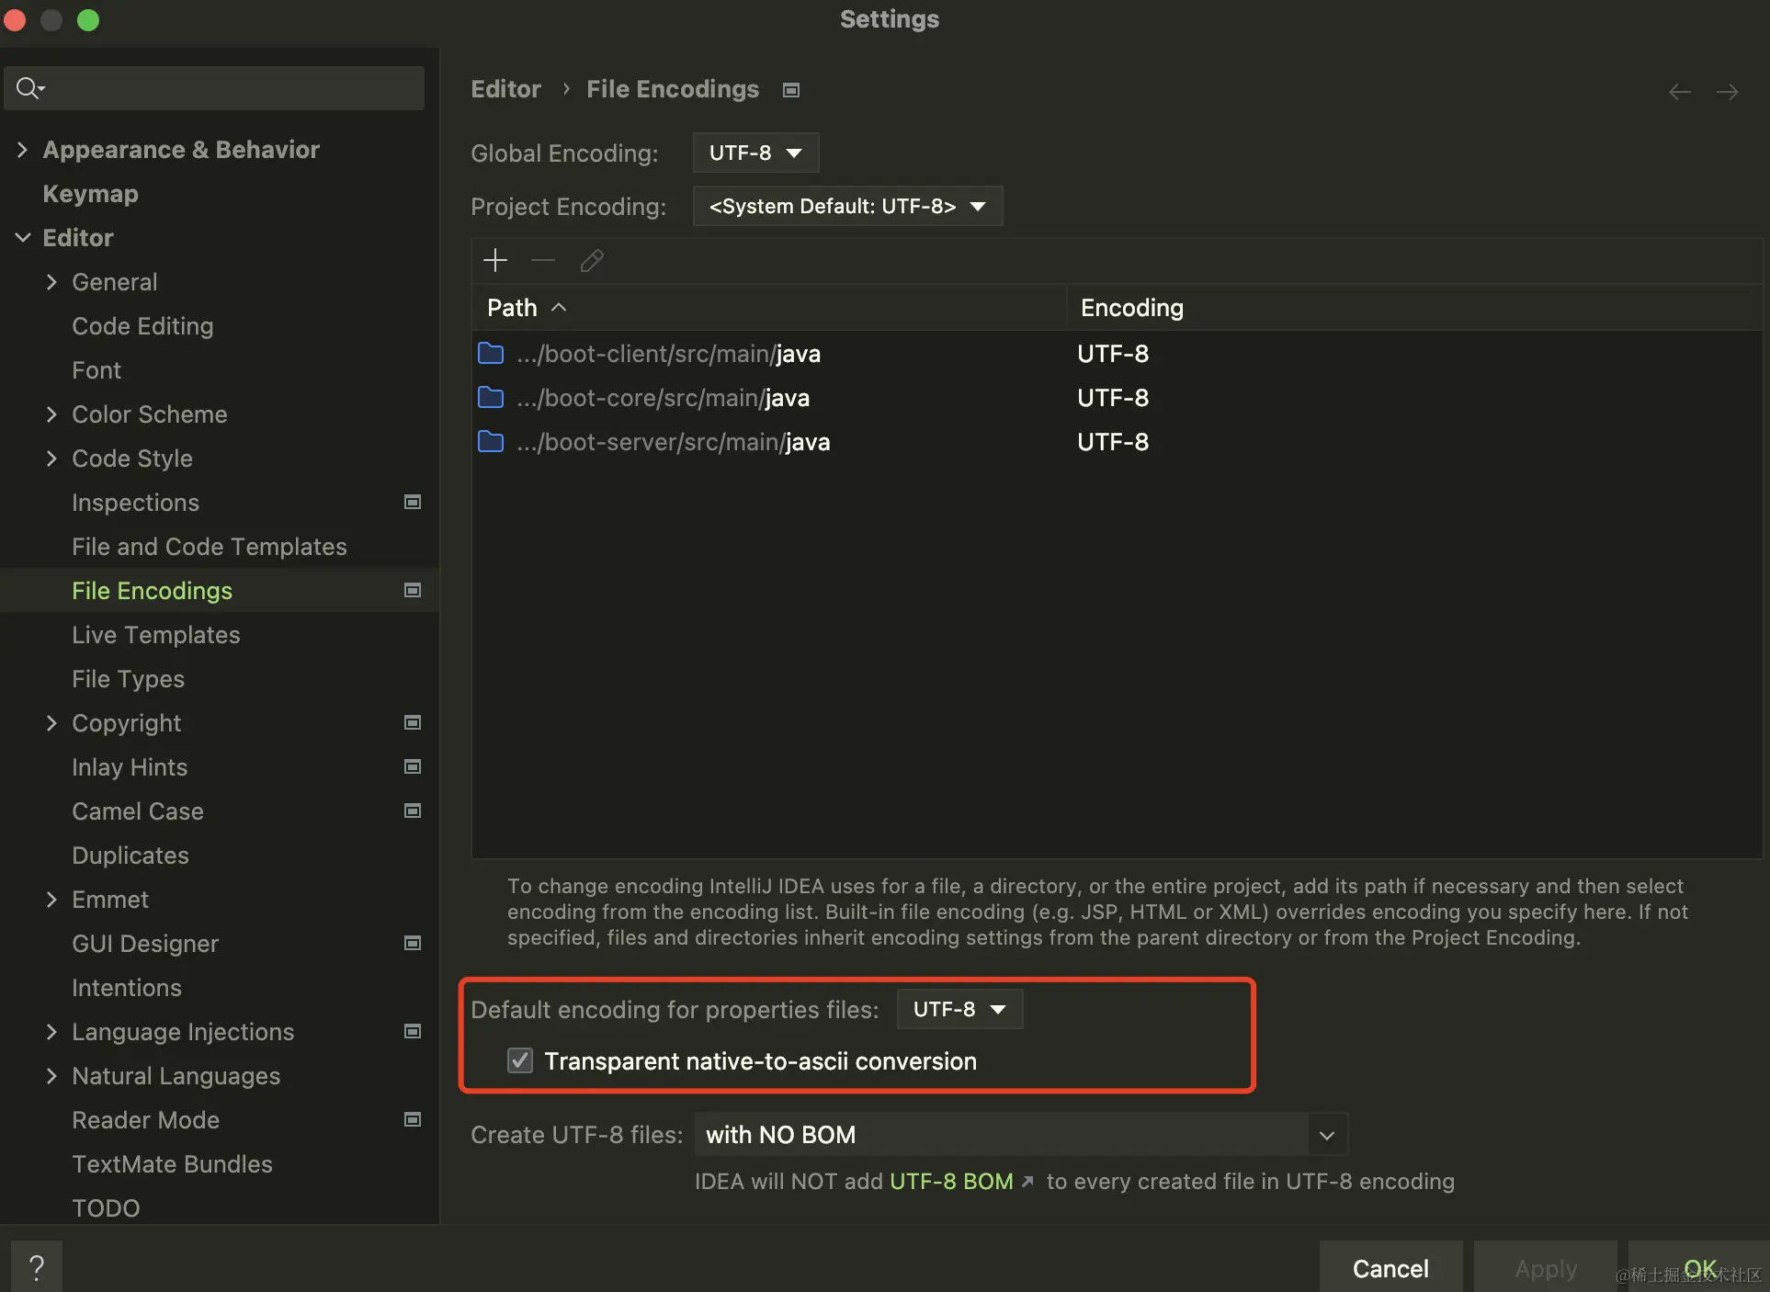
Task: Toggle Transparent native-to-ascii conversion checkbox
Action: [x=520, y=1060]
